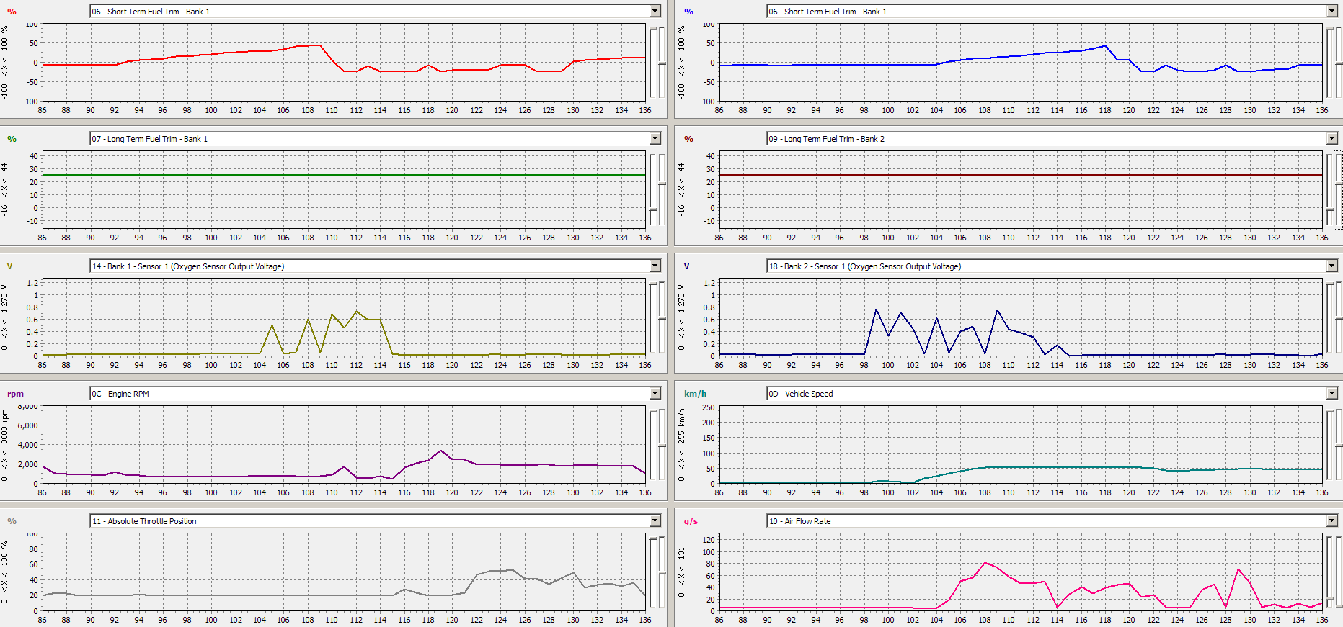
Task: Adjust second vertical slider beside Long Term Fuel Trim Bank 1
Action: (x=662, y=190)
